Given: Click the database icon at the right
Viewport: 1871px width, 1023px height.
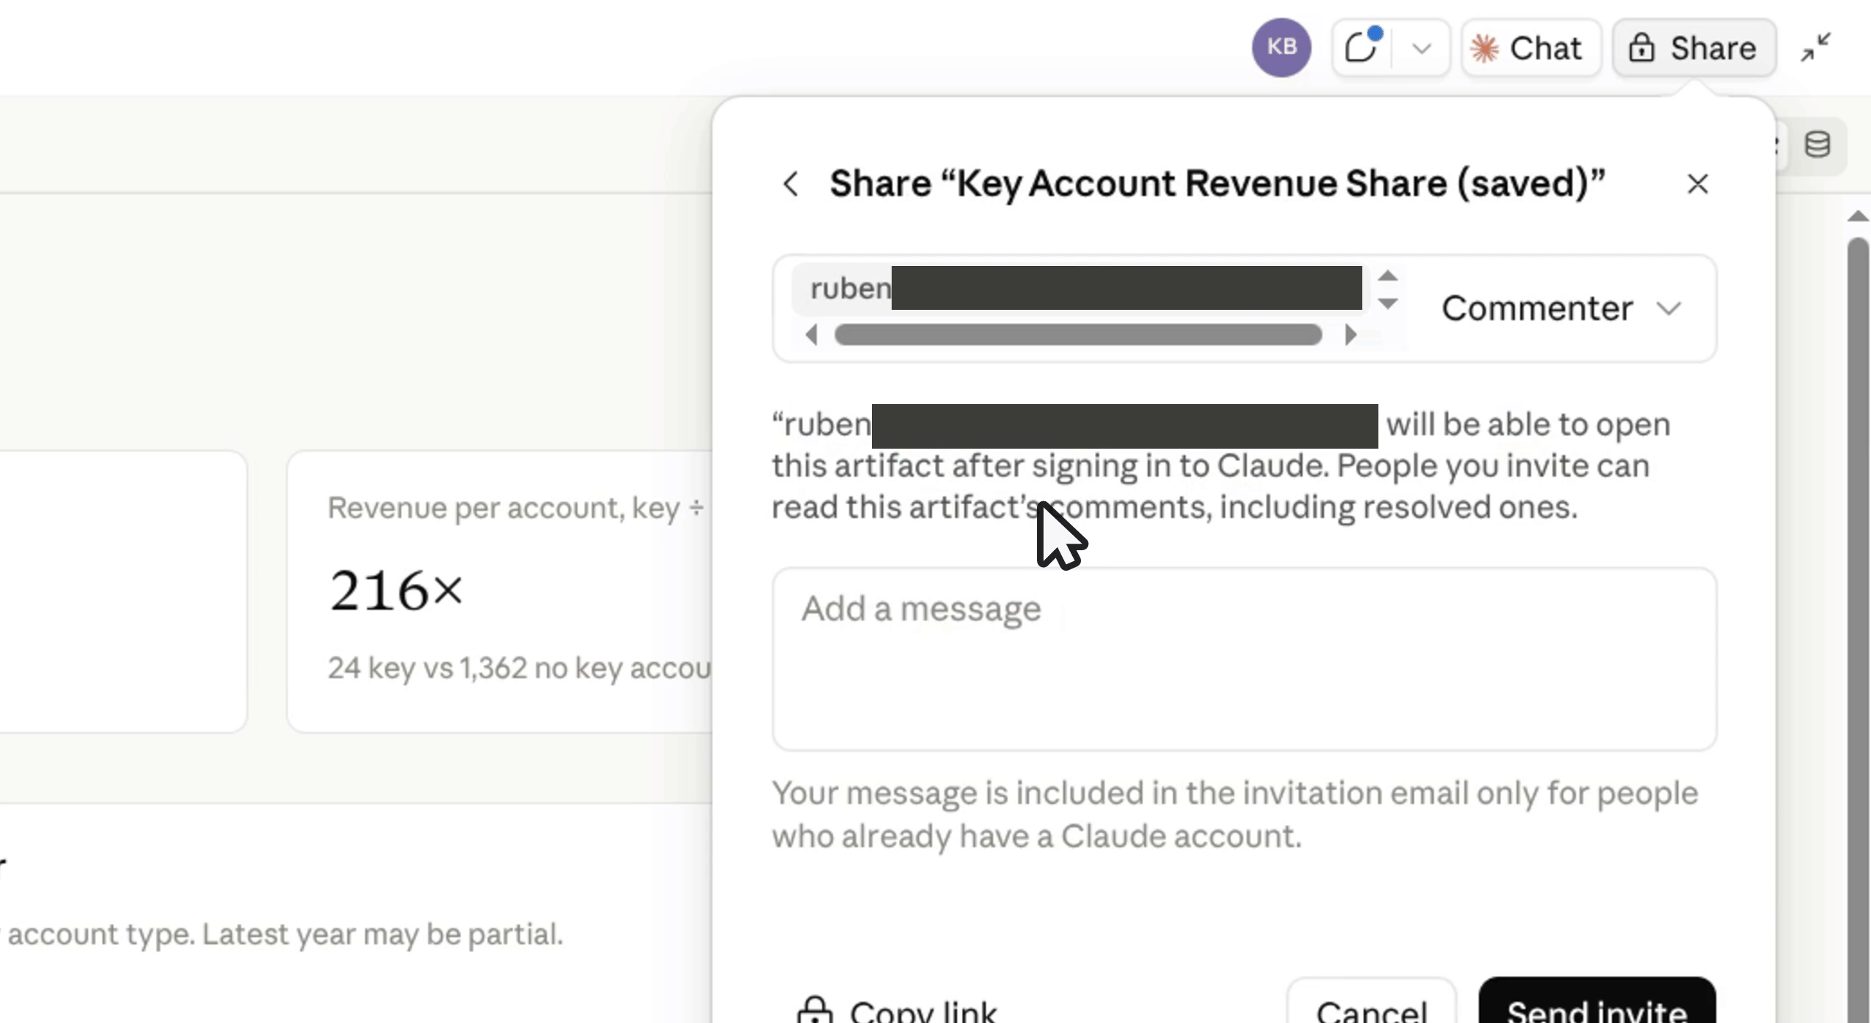Looking at the screenshot, I should [x=1817, y=145].
